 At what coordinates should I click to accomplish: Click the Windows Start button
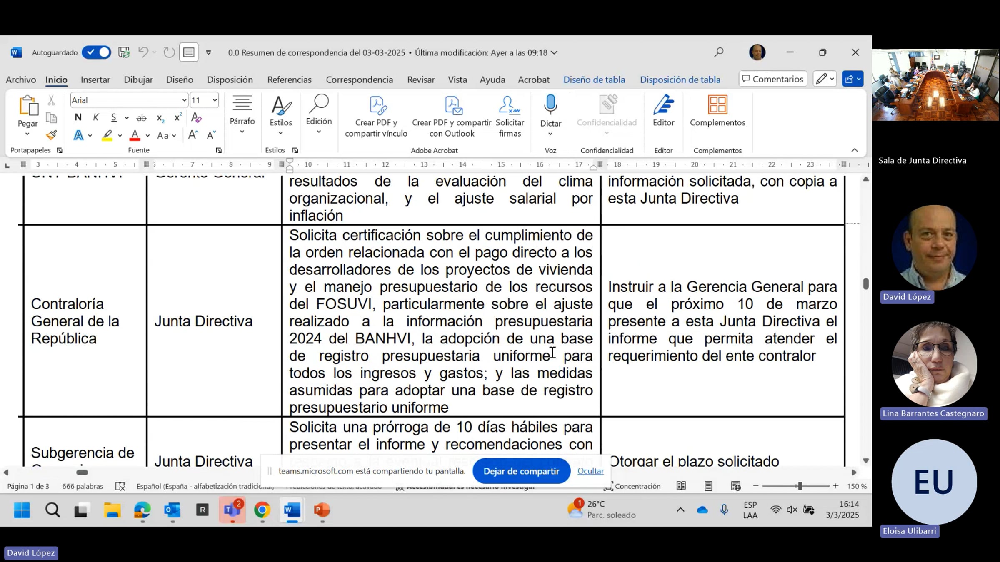pos(22,510)
